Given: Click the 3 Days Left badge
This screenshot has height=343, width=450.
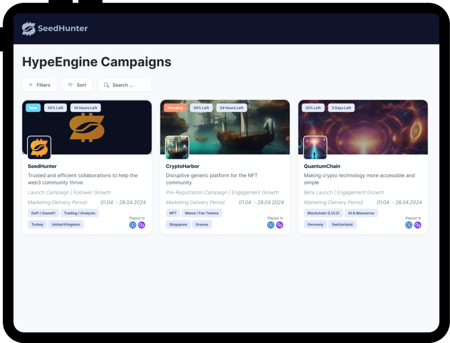Looking at the screenshot, I should [341, 108].
